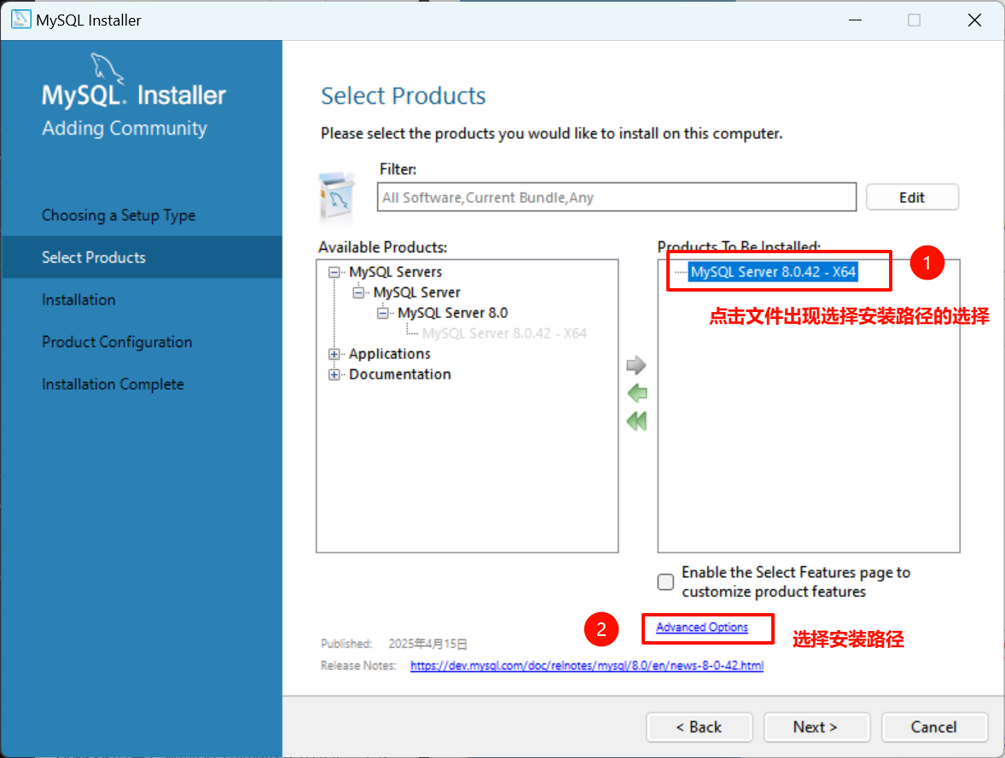
Task: Click the grey add-product right arrow
Action: [636, 365]
